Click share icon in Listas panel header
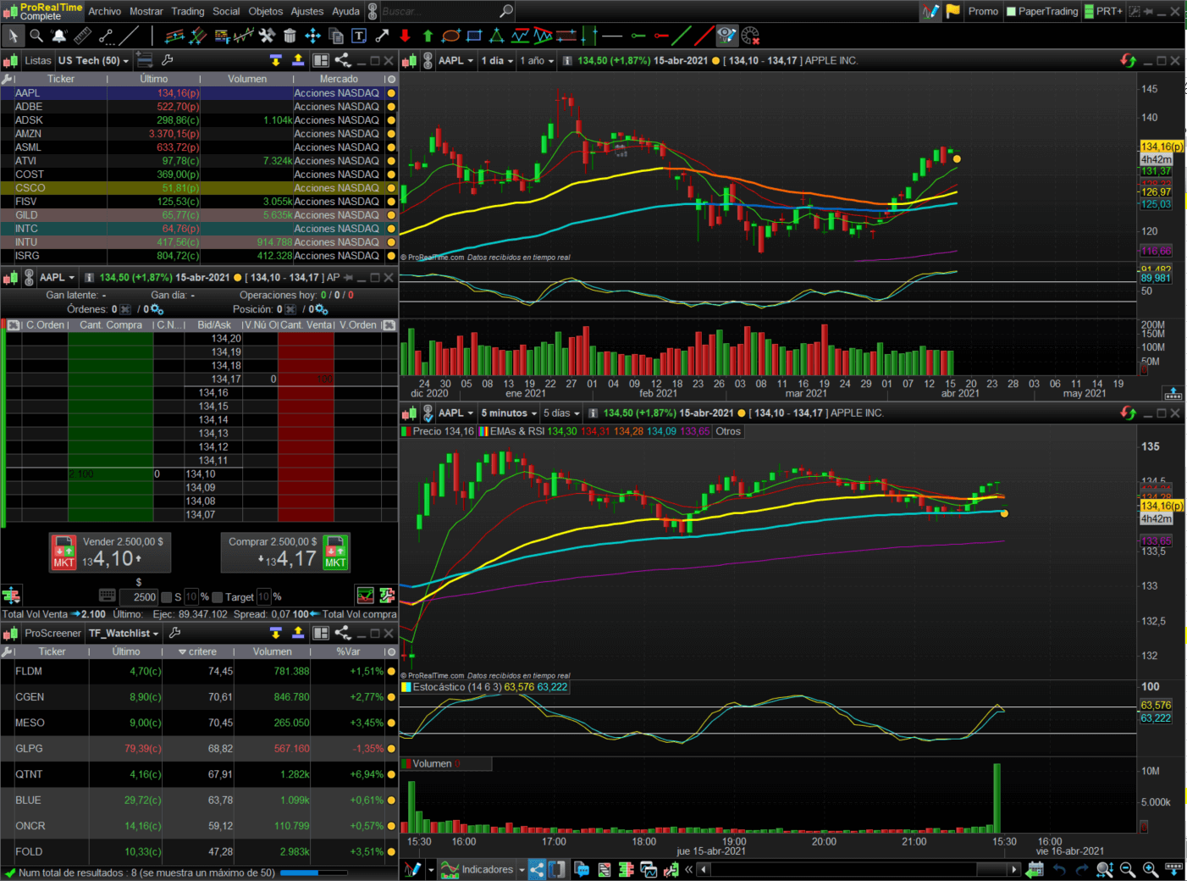The image size is (1187, 881). [x=343, y=60]
